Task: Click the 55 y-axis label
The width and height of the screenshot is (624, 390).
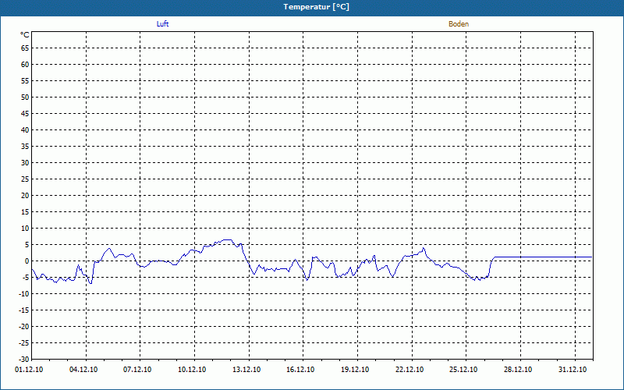Action: [x=25, y=81]
